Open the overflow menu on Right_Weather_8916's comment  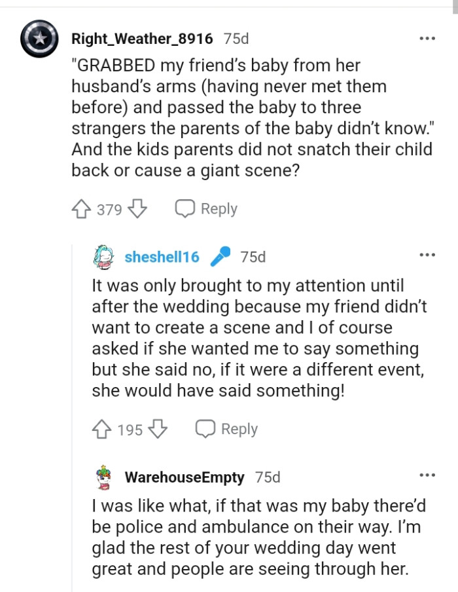[x=427, y=38]
